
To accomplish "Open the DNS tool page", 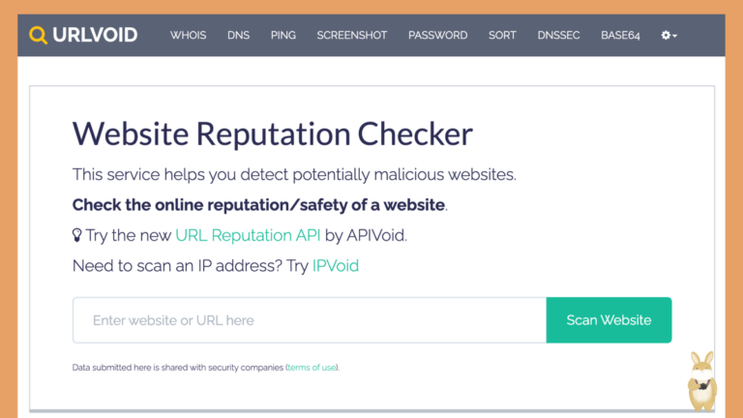I will (x=238, y=35).
